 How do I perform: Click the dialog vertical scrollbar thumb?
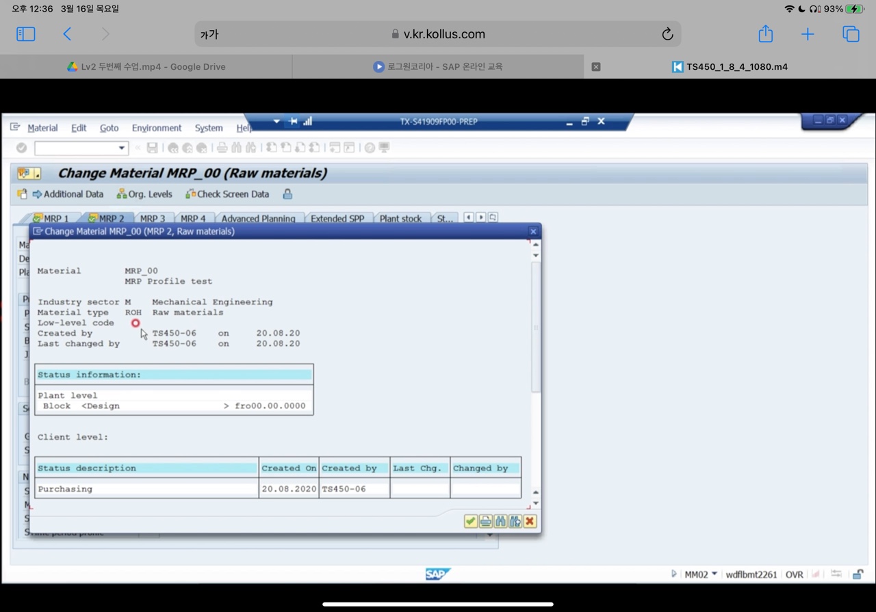tap(536, 327)
